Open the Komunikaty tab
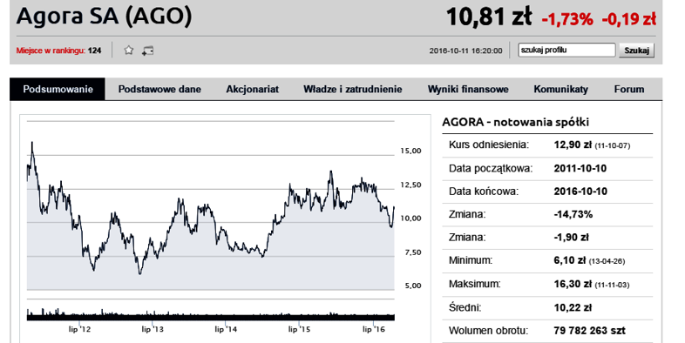 click(x=560, y=89)
